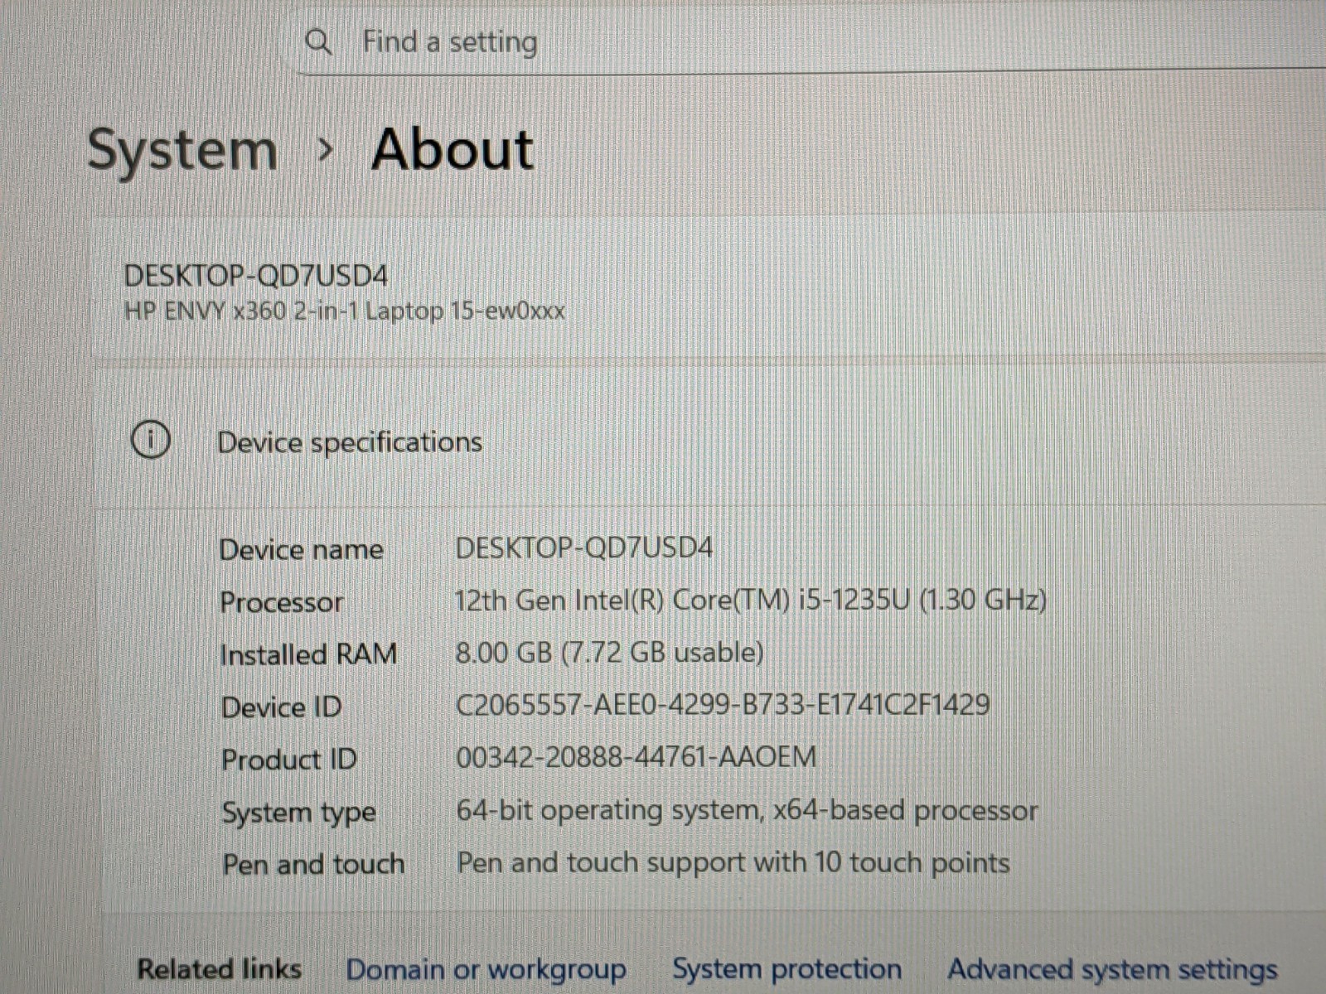The height and width of the screenshot is (994, 1326).
Task: Click the Product ID value 00342-20888-44761-AAOEM
Action: [636, 757]
